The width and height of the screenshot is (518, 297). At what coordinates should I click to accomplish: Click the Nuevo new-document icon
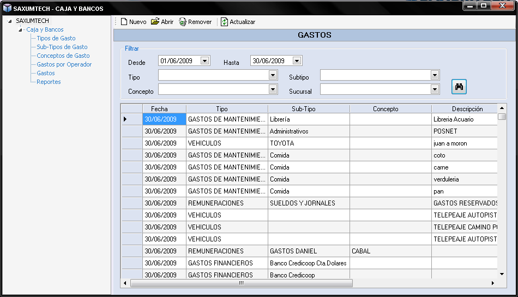point(124,22)
